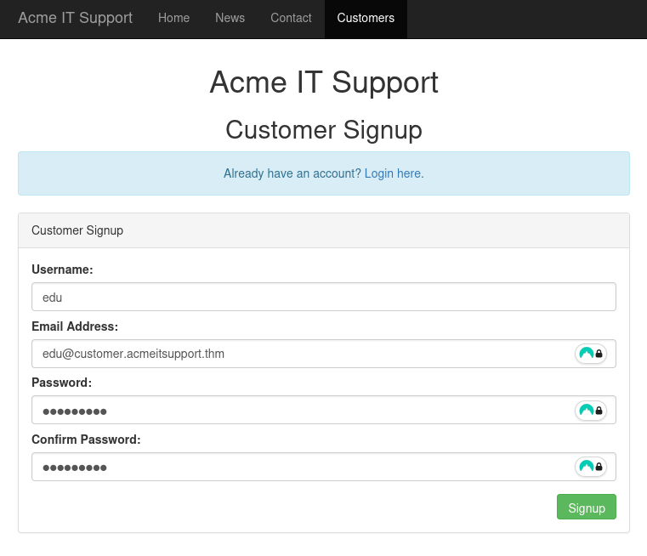Click the password manager icon in Email Address field
The image size is (647, 556).
click(591, 354)
